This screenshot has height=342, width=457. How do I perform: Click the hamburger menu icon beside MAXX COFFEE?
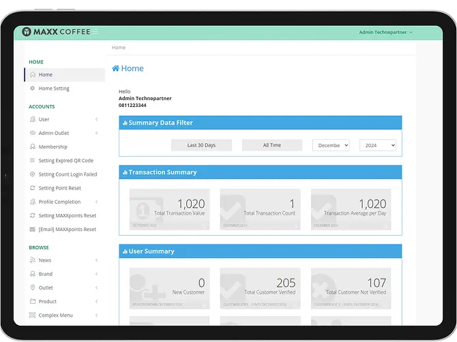(95, 32)
